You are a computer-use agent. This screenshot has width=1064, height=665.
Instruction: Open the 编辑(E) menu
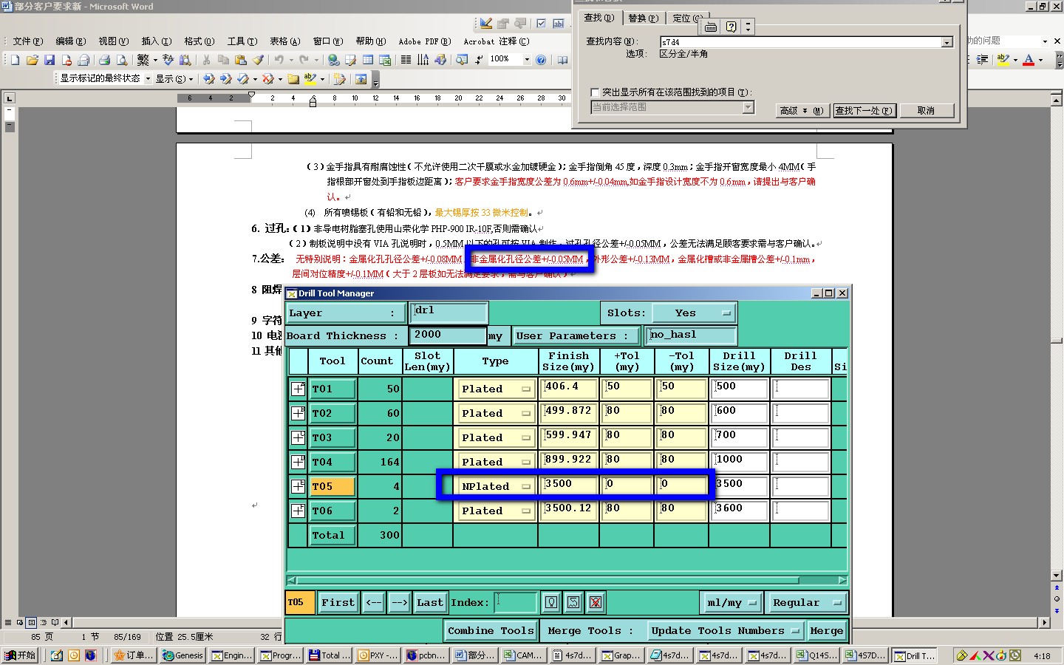pyautogui.click(x=70, y=41)
